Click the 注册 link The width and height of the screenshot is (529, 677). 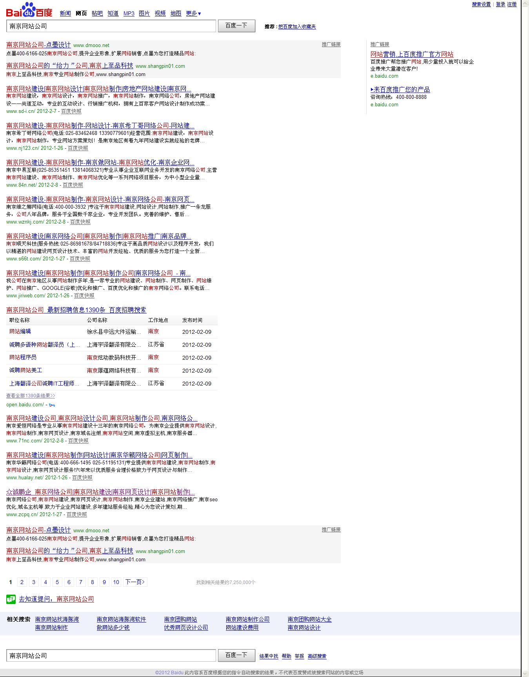click(512, 4)
